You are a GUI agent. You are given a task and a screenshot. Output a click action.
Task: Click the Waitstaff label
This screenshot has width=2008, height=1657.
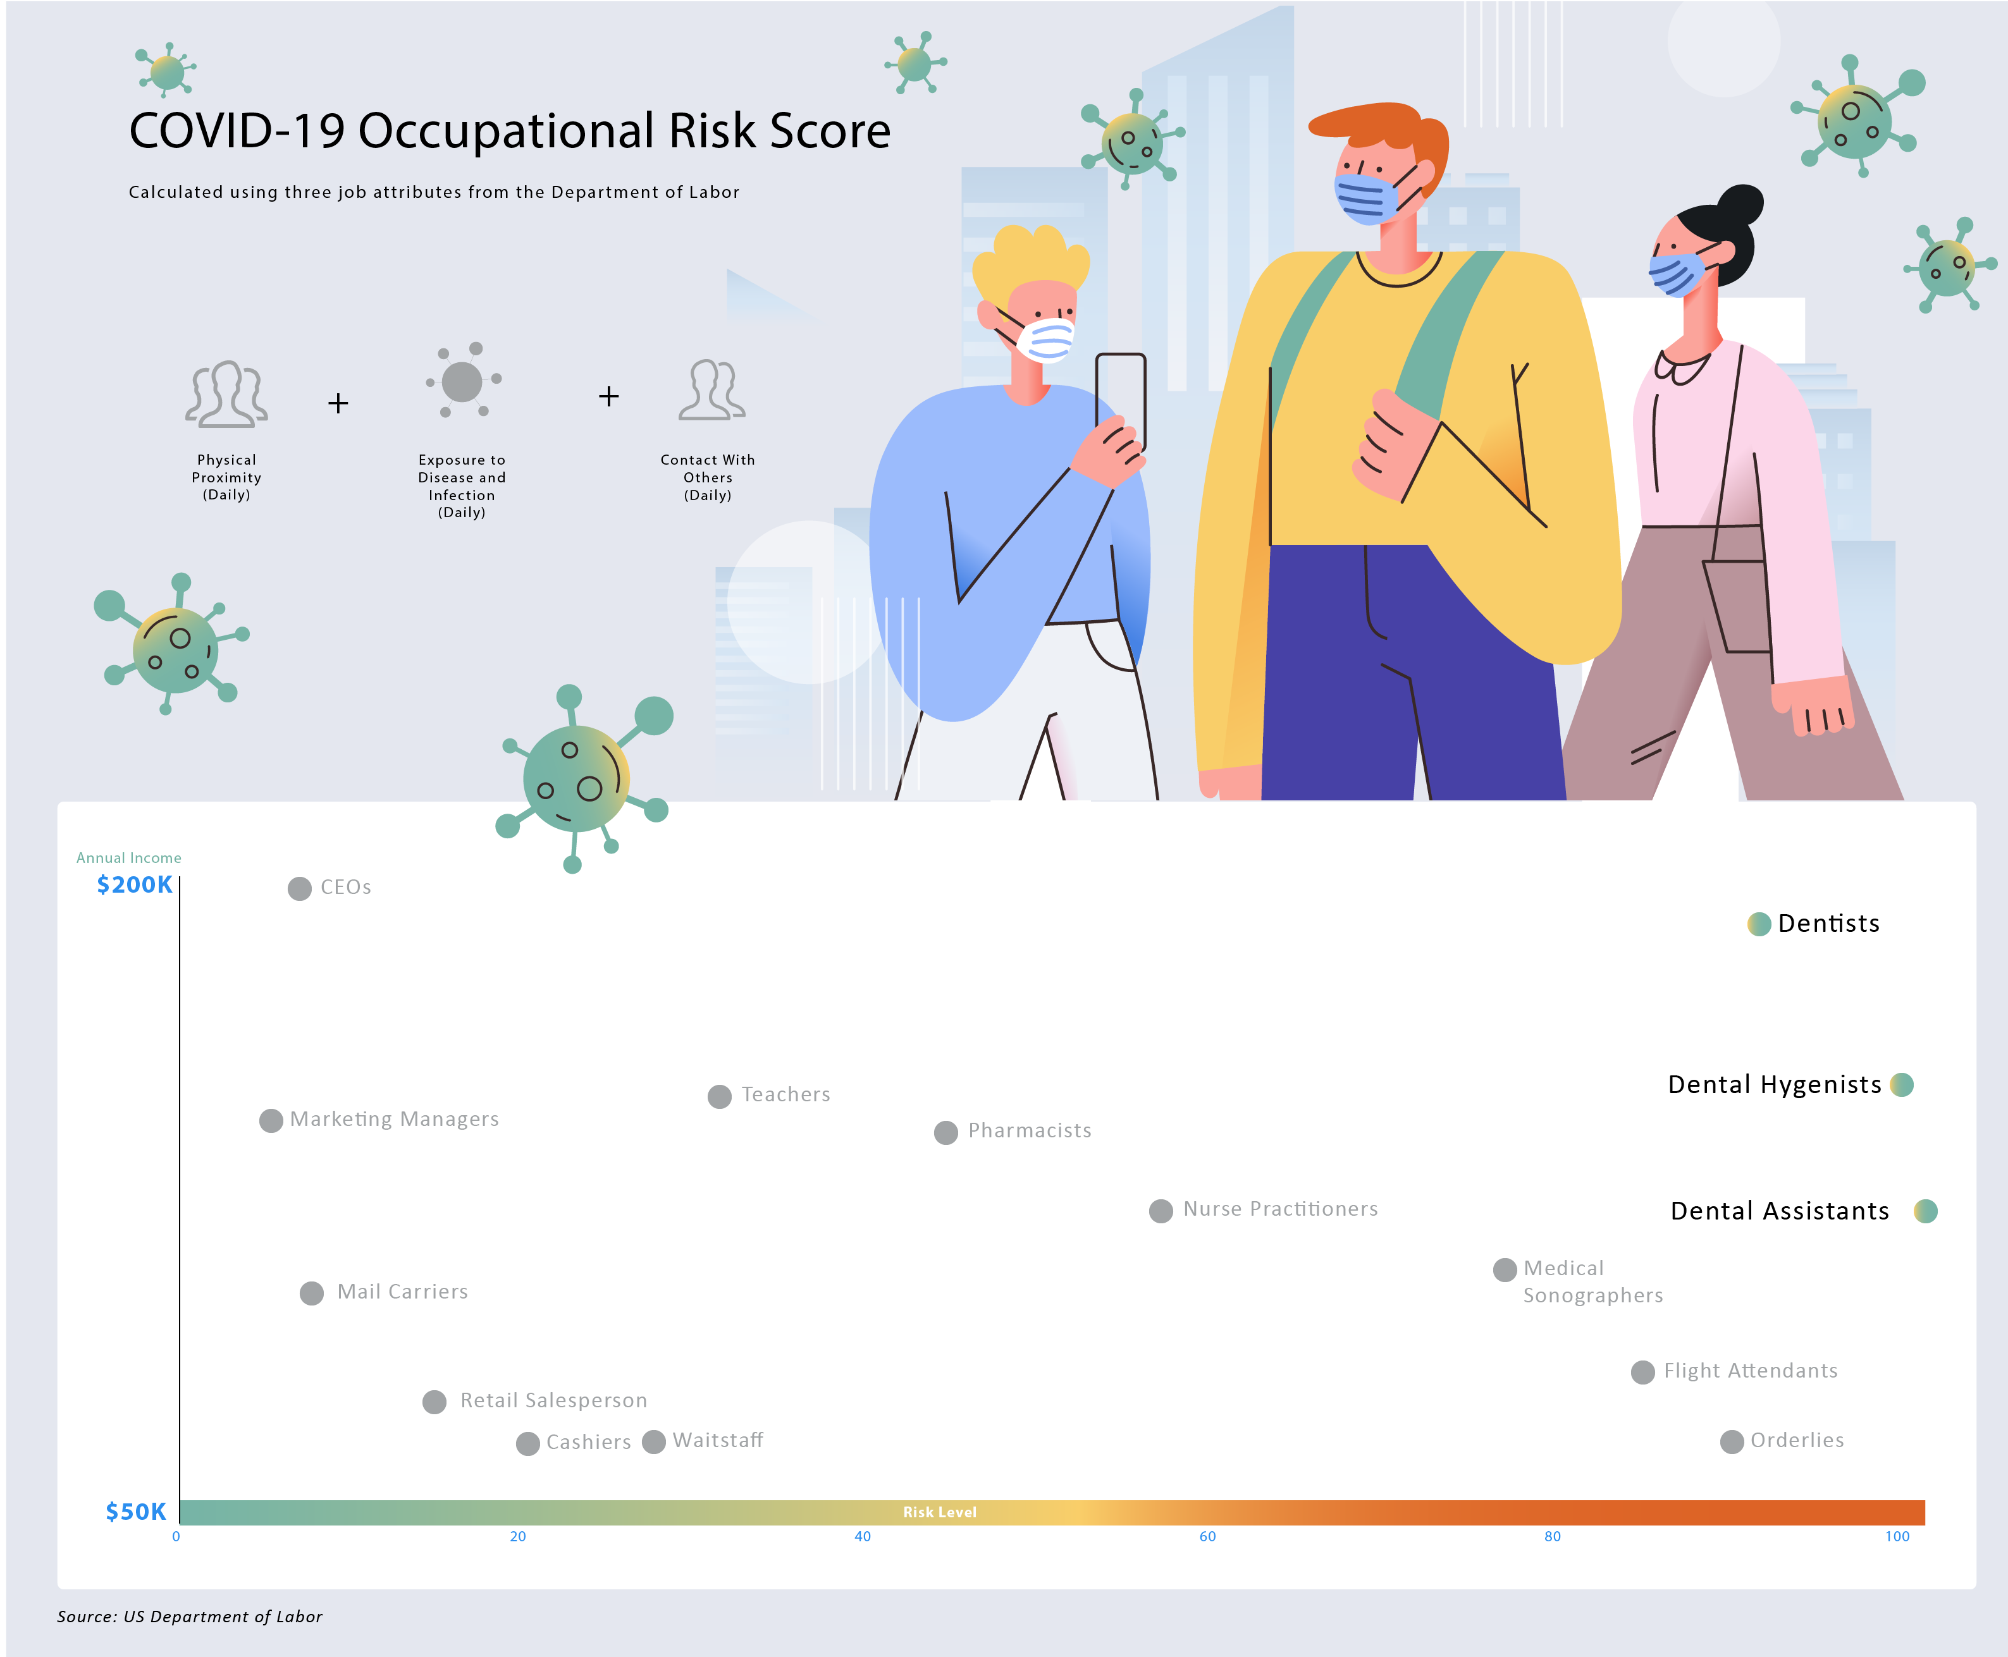pos(718,1440)
